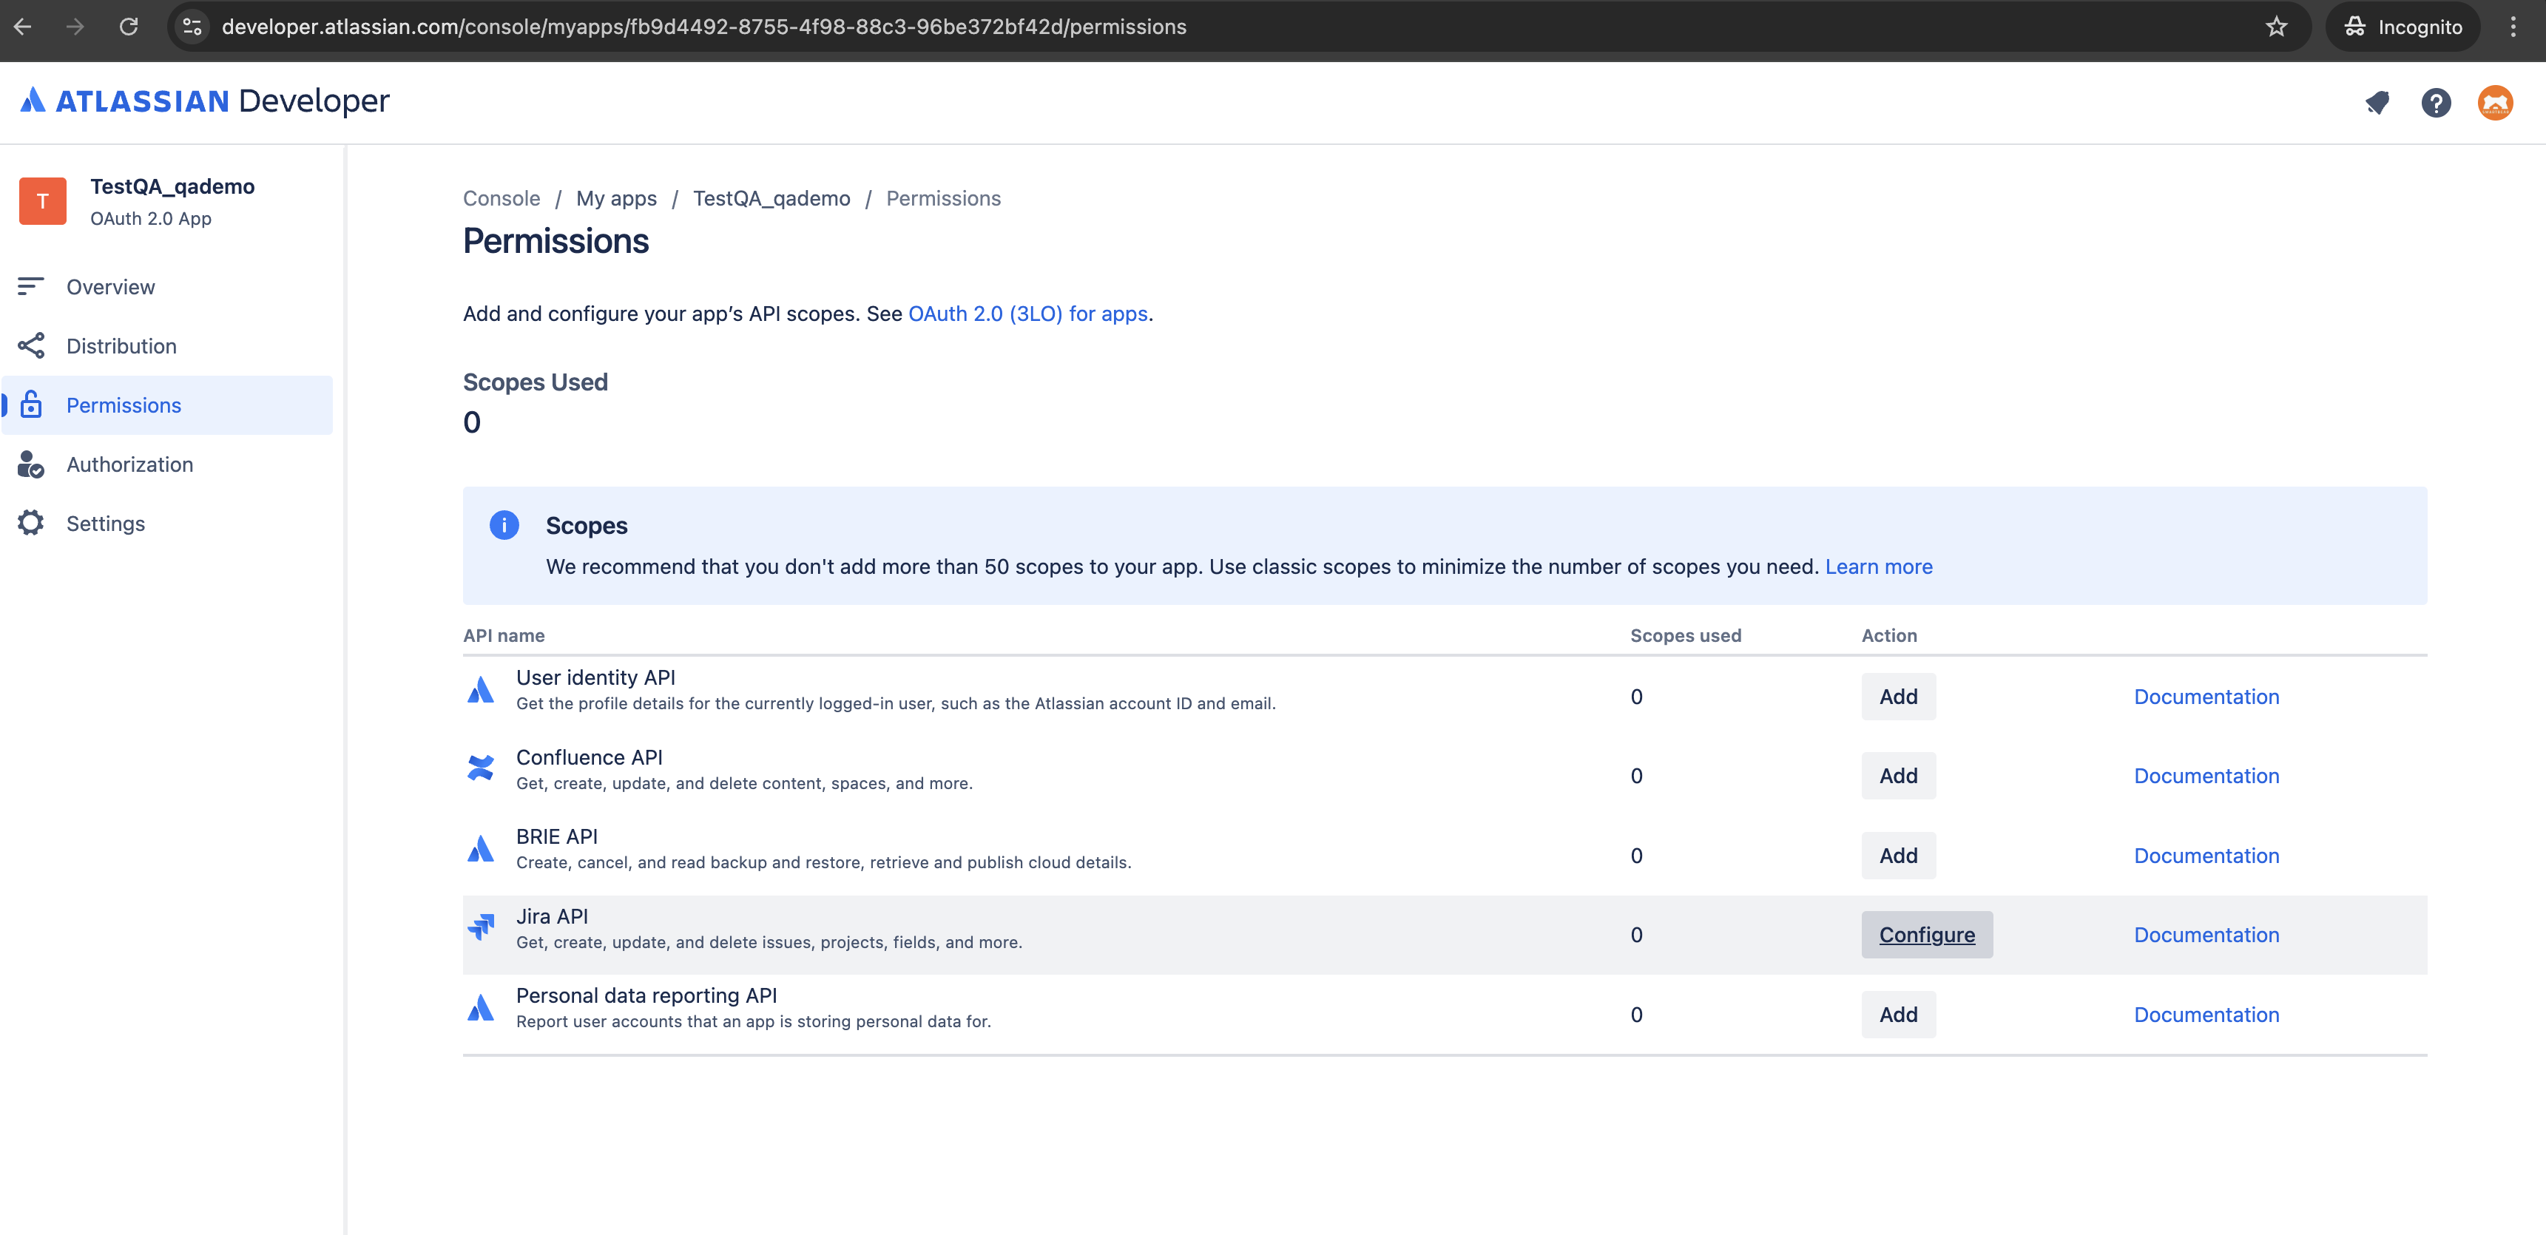This screenshot has width=2546, height=1235.
Task: Open Settings in sidebar
Action: click(x=106, y=524)
